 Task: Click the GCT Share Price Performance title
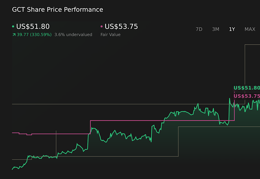pyautogui.click(x=57, y=9)
